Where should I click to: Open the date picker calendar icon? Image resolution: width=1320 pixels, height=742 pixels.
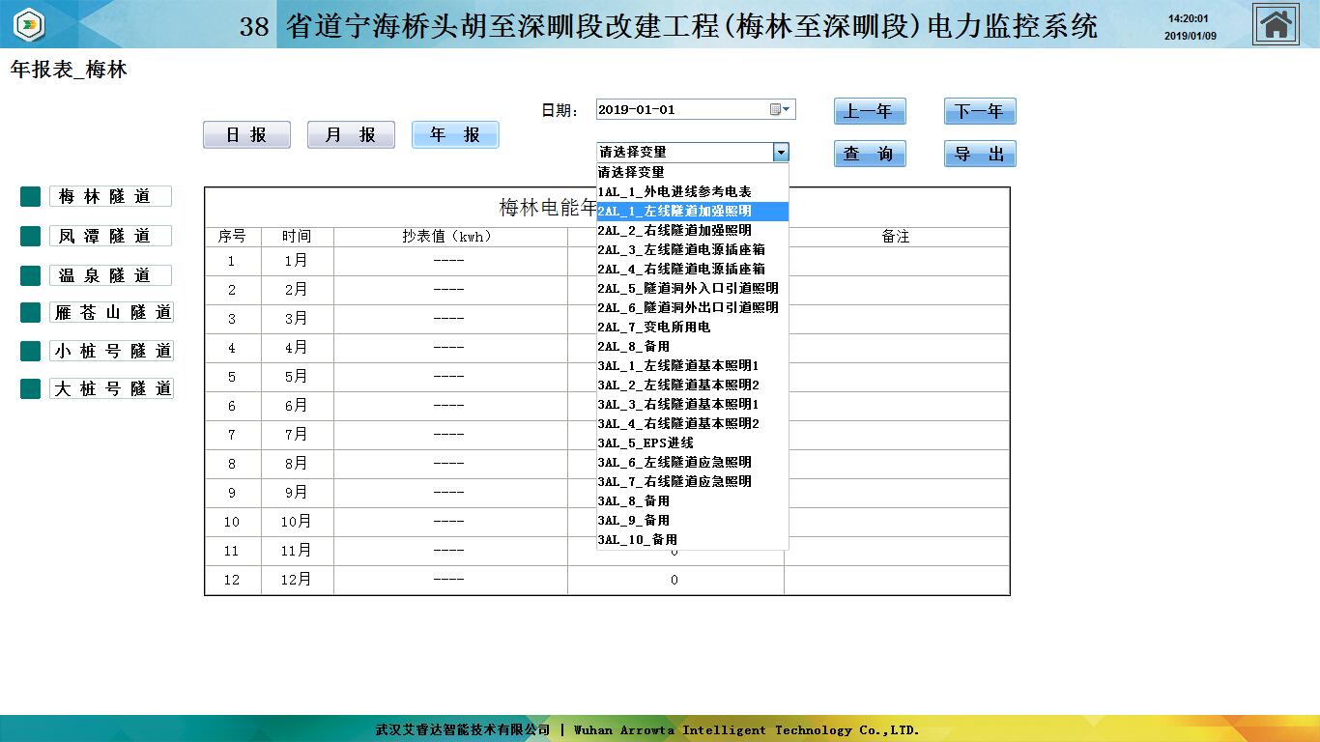[x=776, y=109]
